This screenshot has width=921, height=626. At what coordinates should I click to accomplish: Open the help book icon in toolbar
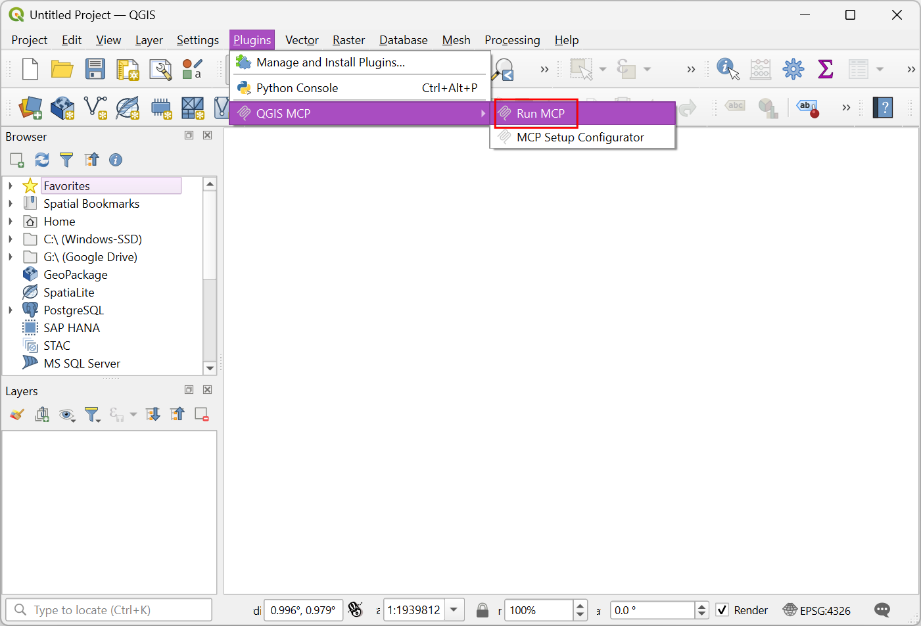click(883, 107)
